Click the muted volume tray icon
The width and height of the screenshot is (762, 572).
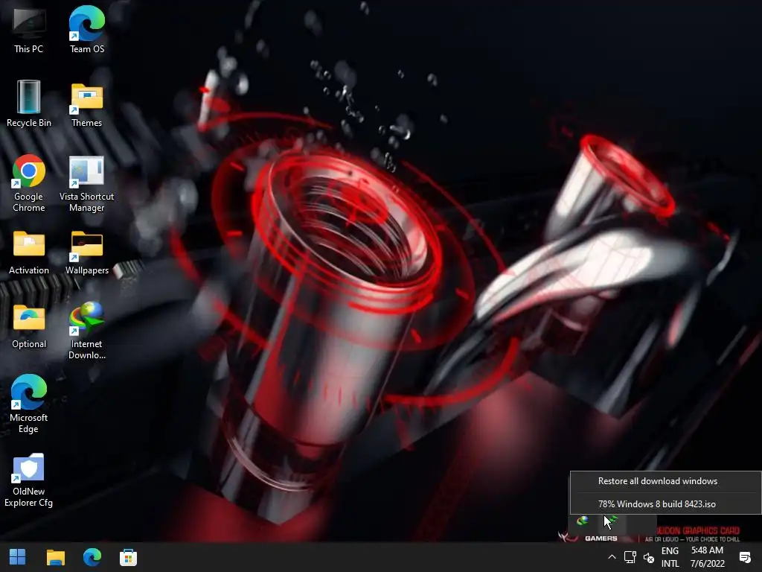tap(649, 557)
